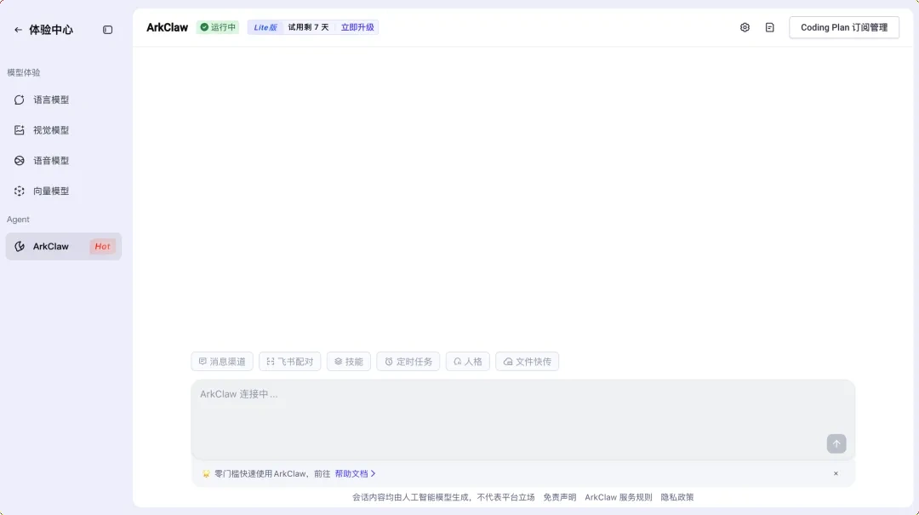This screenshot has height=515, width=919.
Task: Open the 消息渠道 configuration chip
Action: [x=222, y=361]
